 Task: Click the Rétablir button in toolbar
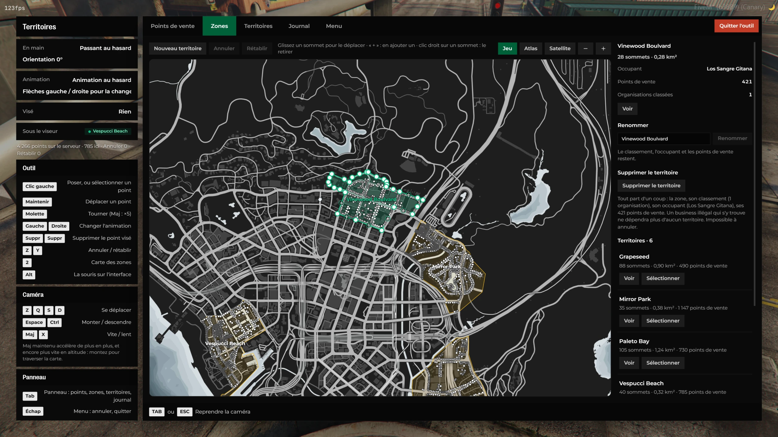[257, 49]
